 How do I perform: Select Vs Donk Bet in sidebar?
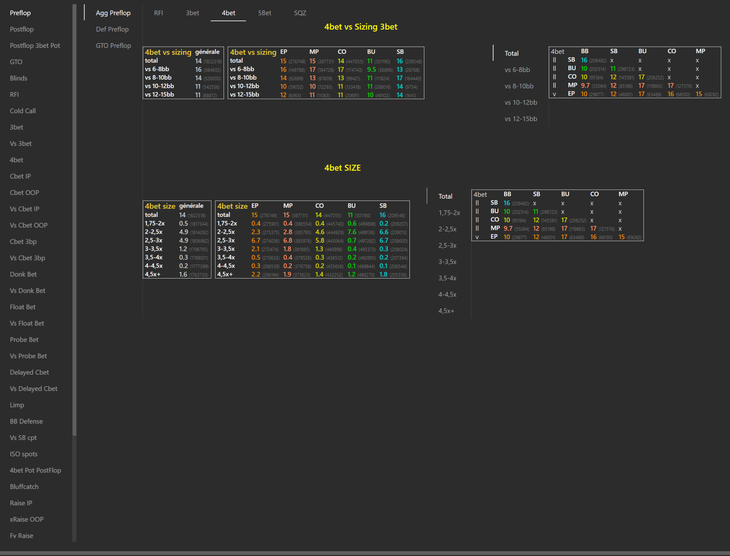click(28, 291)
